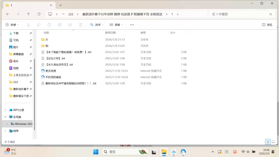The width and height of the screenshot is (279, 157).
Task: Click the Paste icon in the toolbar
Action: pos(49,25)
